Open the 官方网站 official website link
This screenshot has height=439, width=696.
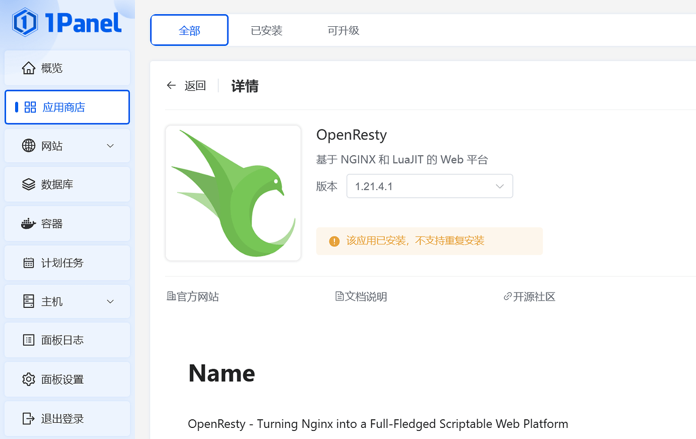point(192,297)
